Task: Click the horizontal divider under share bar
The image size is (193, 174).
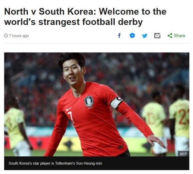Action: [x=96, y=43]
